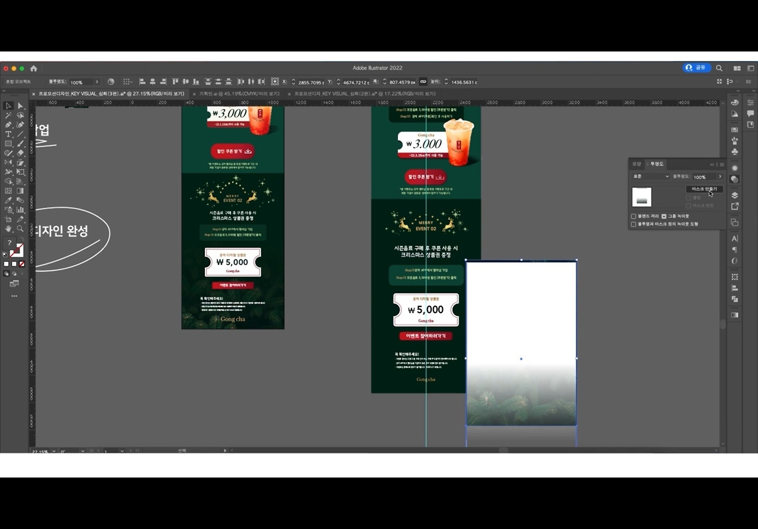Open the blending mode dropdown (표준)
This screenshot has height=529, width=758.
(651, 177)
